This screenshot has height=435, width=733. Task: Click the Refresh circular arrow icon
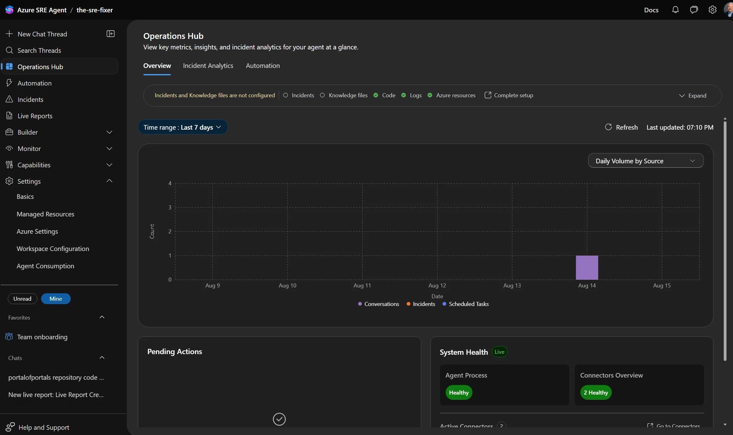click(608, 127)
